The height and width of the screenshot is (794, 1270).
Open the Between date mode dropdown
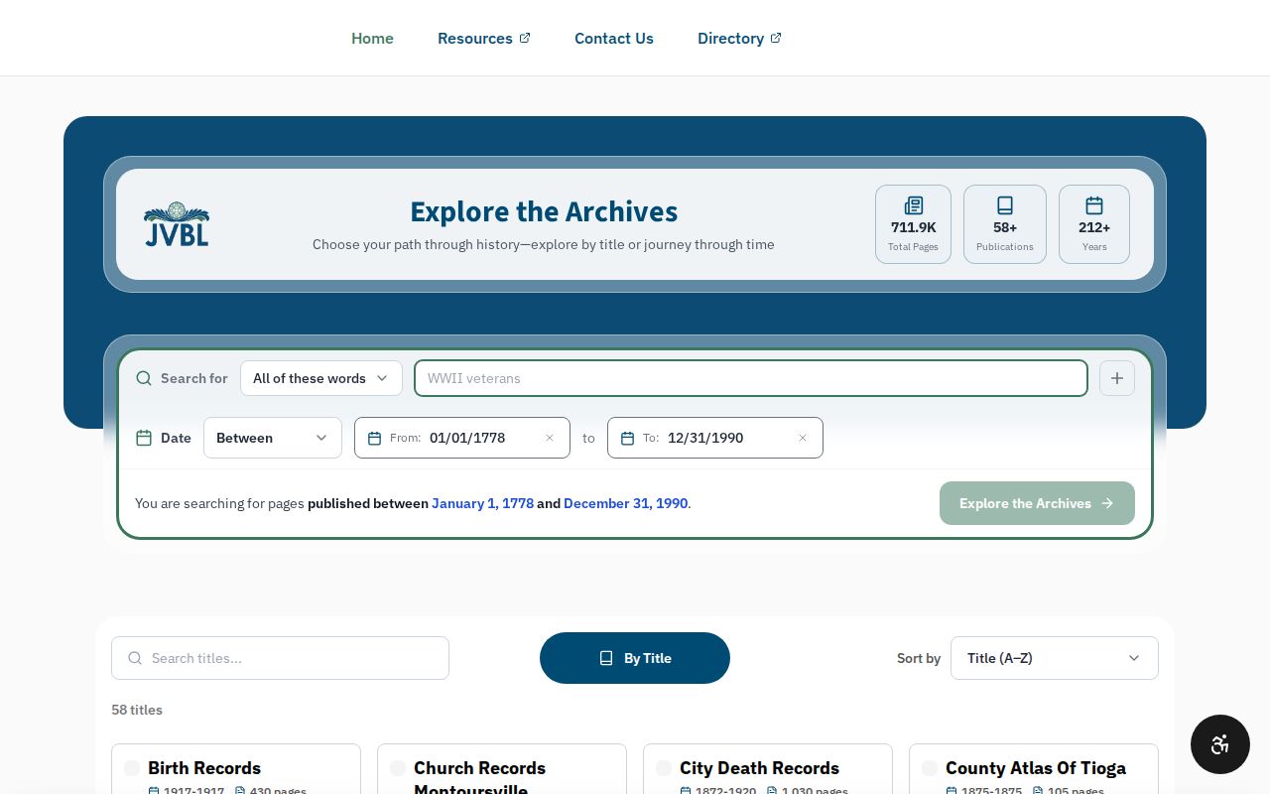click(273, 438)
